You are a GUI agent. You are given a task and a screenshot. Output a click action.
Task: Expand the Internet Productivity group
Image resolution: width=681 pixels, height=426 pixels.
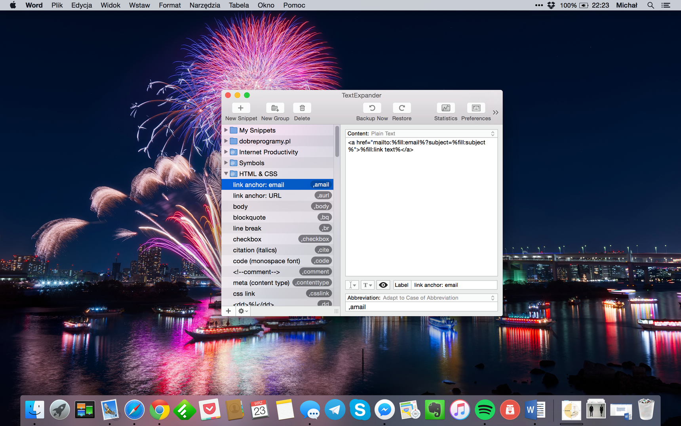226,152
